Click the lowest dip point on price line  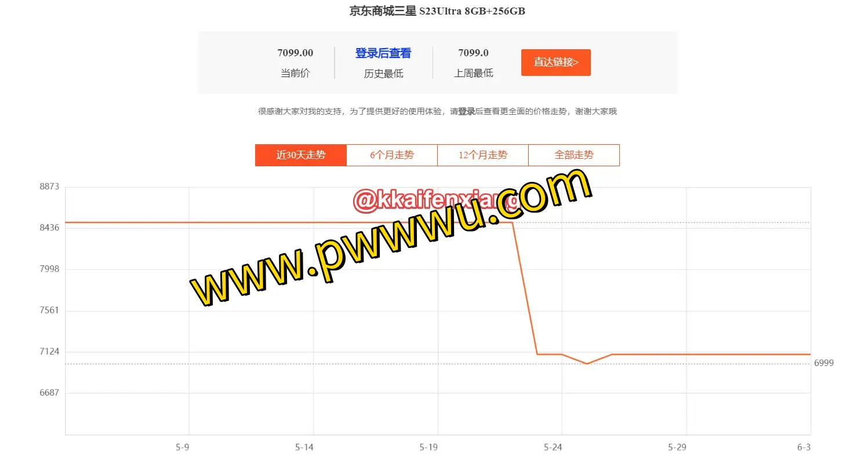(587, 364)
